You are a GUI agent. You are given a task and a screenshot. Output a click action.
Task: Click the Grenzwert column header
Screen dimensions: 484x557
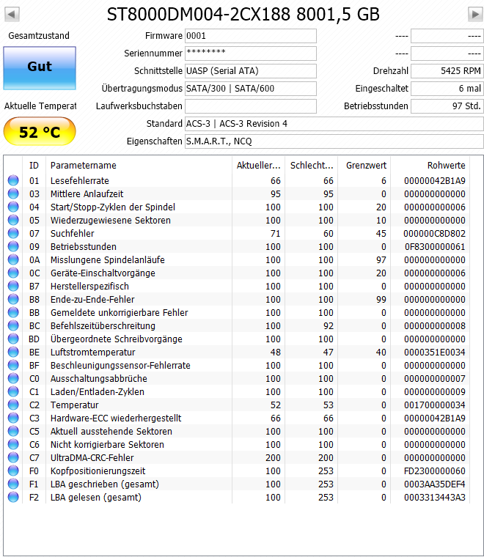pos(364,165)
